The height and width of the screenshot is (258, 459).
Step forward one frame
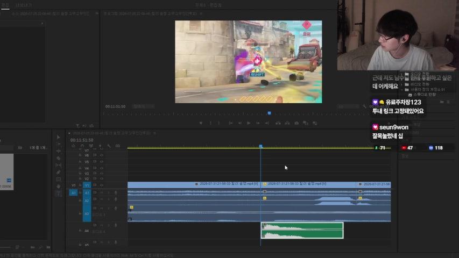[258, 123]
